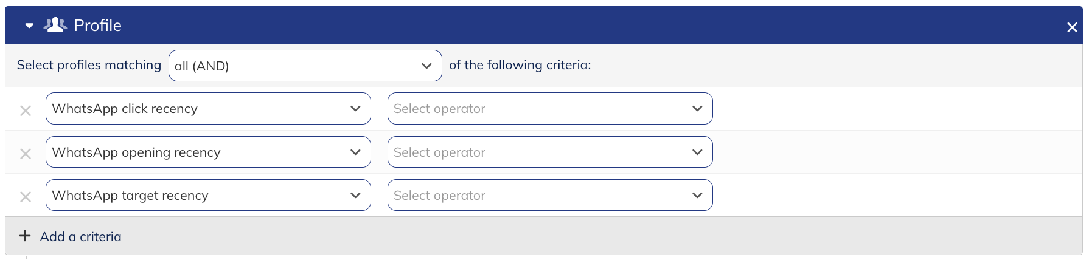1089x260 pixels.
Task: Open the WhatsApp target recency criteria dropdown
Action: point(207,196)
